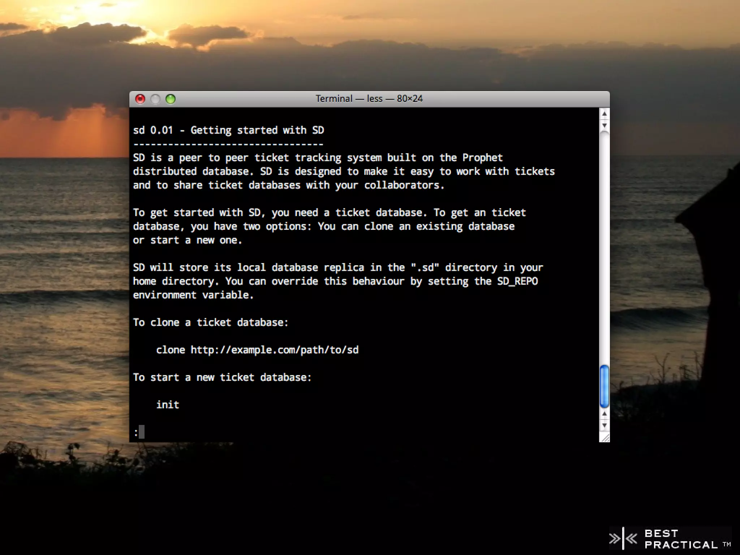Click the top scroll-up arrow
The width and height of the screenshot is (740, 555).
tap(604, 114)
